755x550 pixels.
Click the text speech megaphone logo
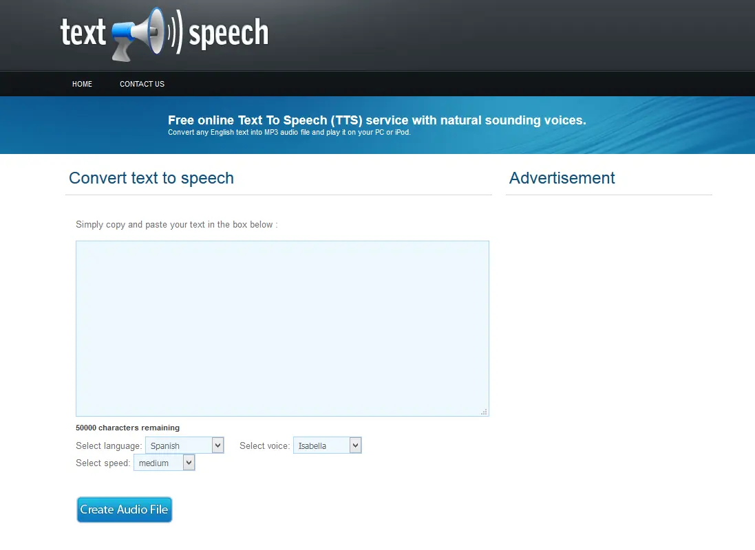point(164,34)
